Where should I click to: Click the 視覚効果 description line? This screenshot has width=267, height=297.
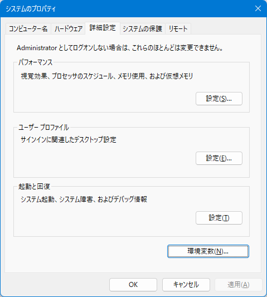106,76
